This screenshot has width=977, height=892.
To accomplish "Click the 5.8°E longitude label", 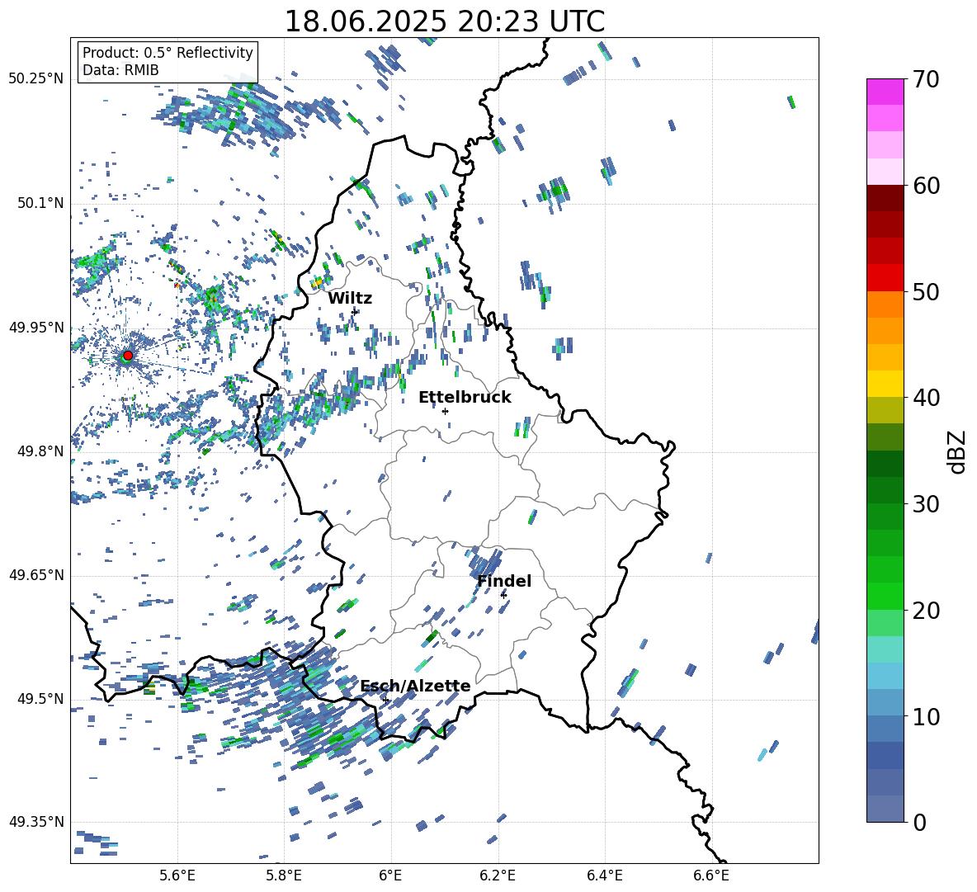I will tap(284, 876).
